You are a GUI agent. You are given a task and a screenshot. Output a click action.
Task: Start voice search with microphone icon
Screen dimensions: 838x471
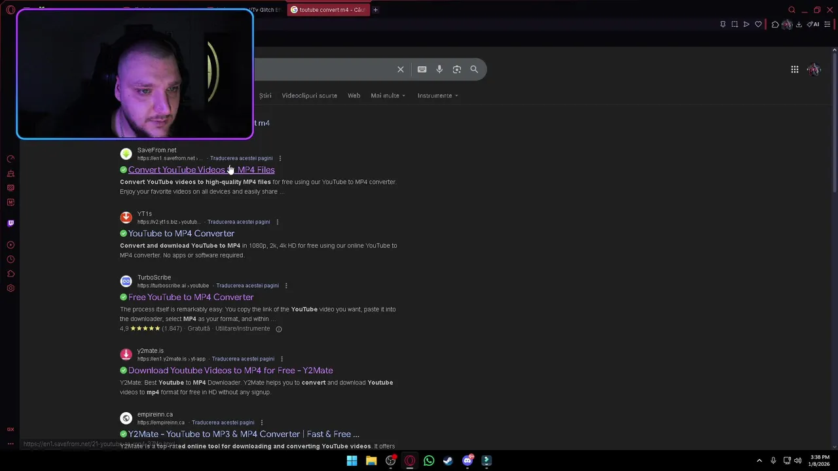click(439, 69)
